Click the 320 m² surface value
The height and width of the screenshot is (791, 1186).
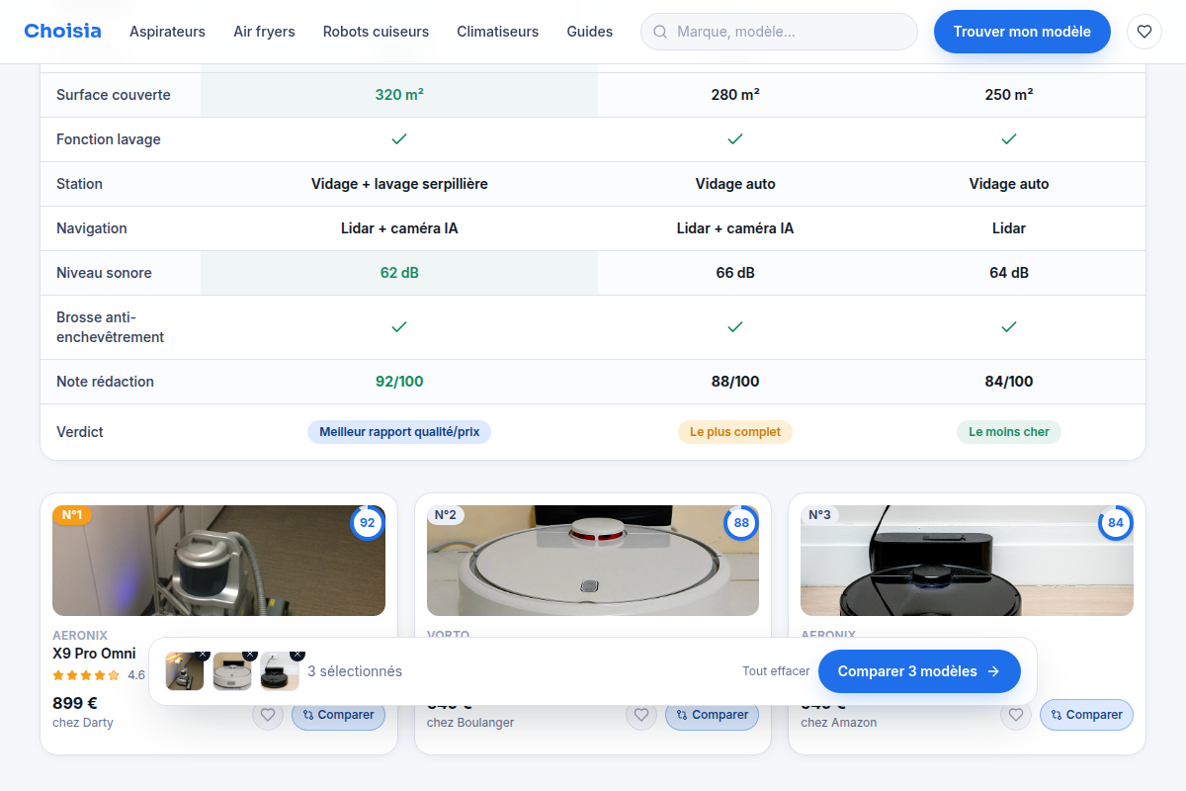[x=399, y=95]
